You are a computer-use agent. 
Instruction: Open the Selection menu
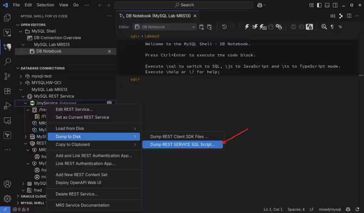coord(45,5)
